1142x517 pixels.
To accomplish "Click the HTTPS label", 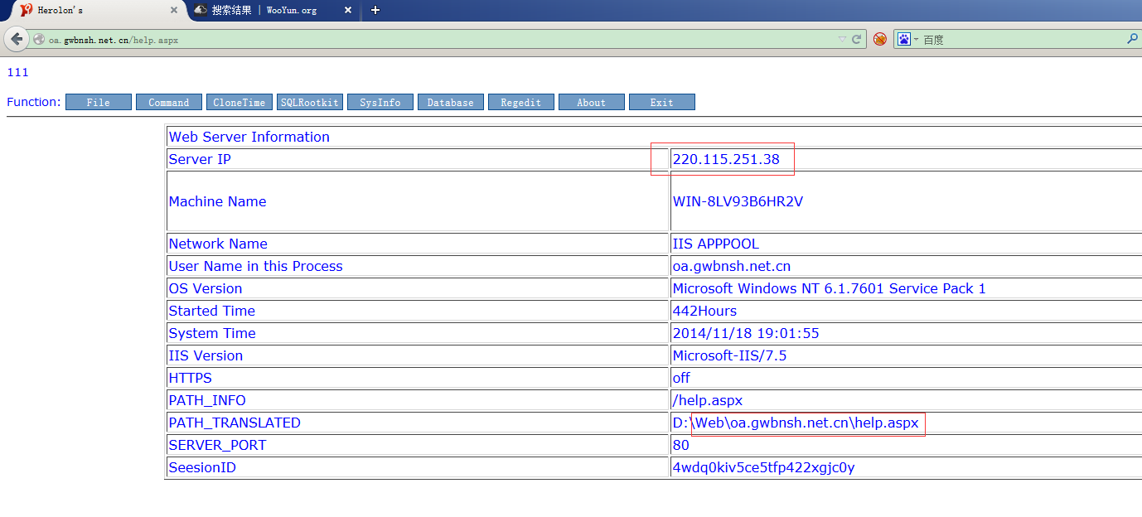I will pos(191,378).
